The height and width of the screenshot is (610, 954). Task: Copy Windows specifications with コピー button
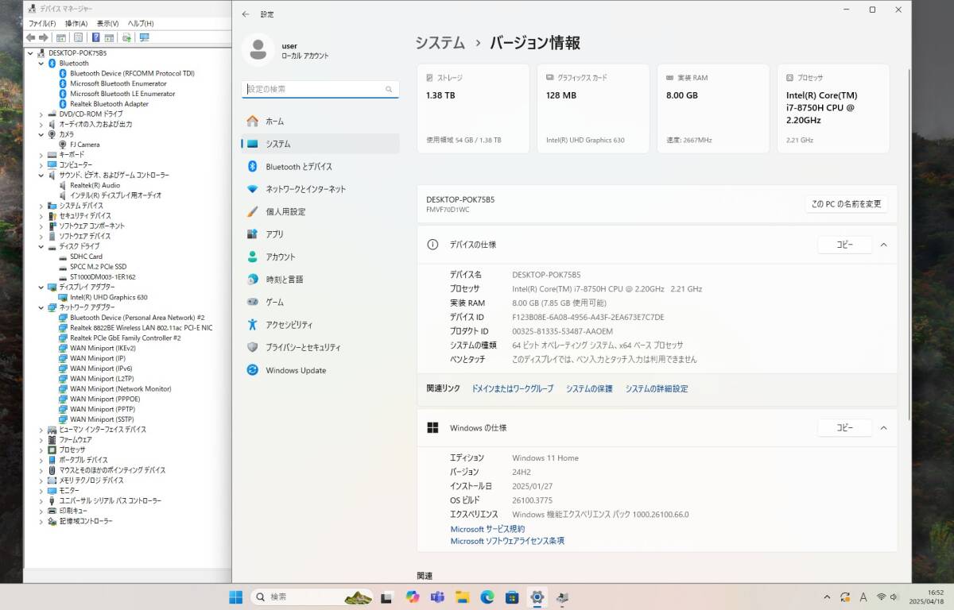[844, 427]
